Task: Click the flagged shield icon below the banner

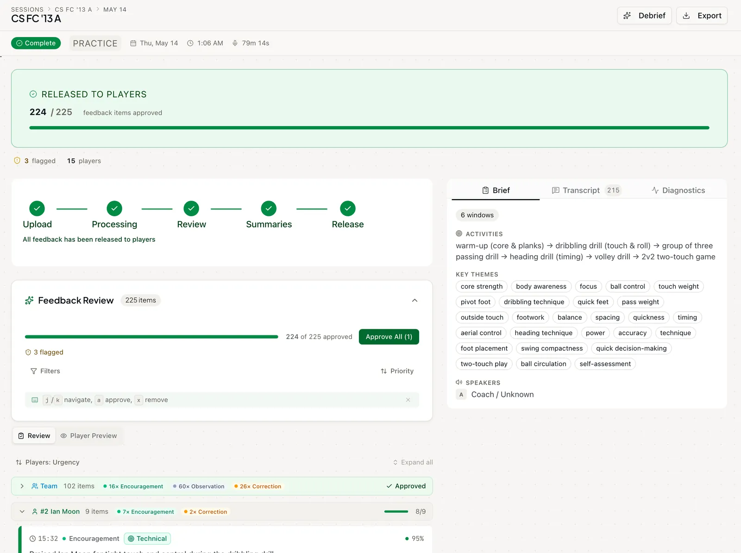Action: point(17,161)
